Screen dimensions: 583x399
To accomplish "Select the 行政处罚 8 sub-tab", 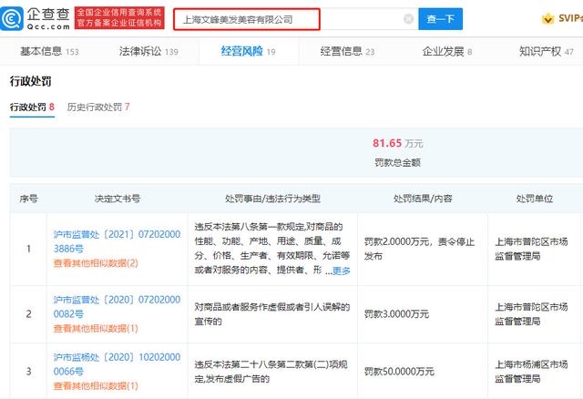I will click(x=32, y=107).
